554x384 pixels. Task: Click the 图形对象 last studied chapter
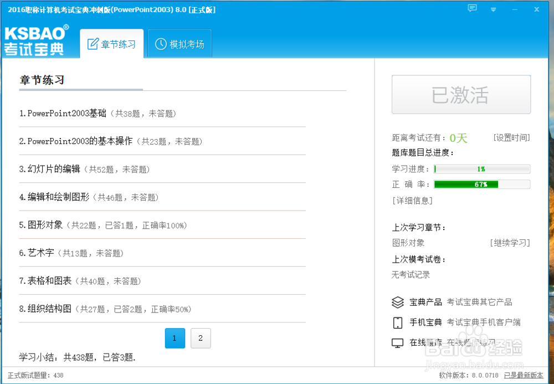pyautogui.click(x=408, y=243)
